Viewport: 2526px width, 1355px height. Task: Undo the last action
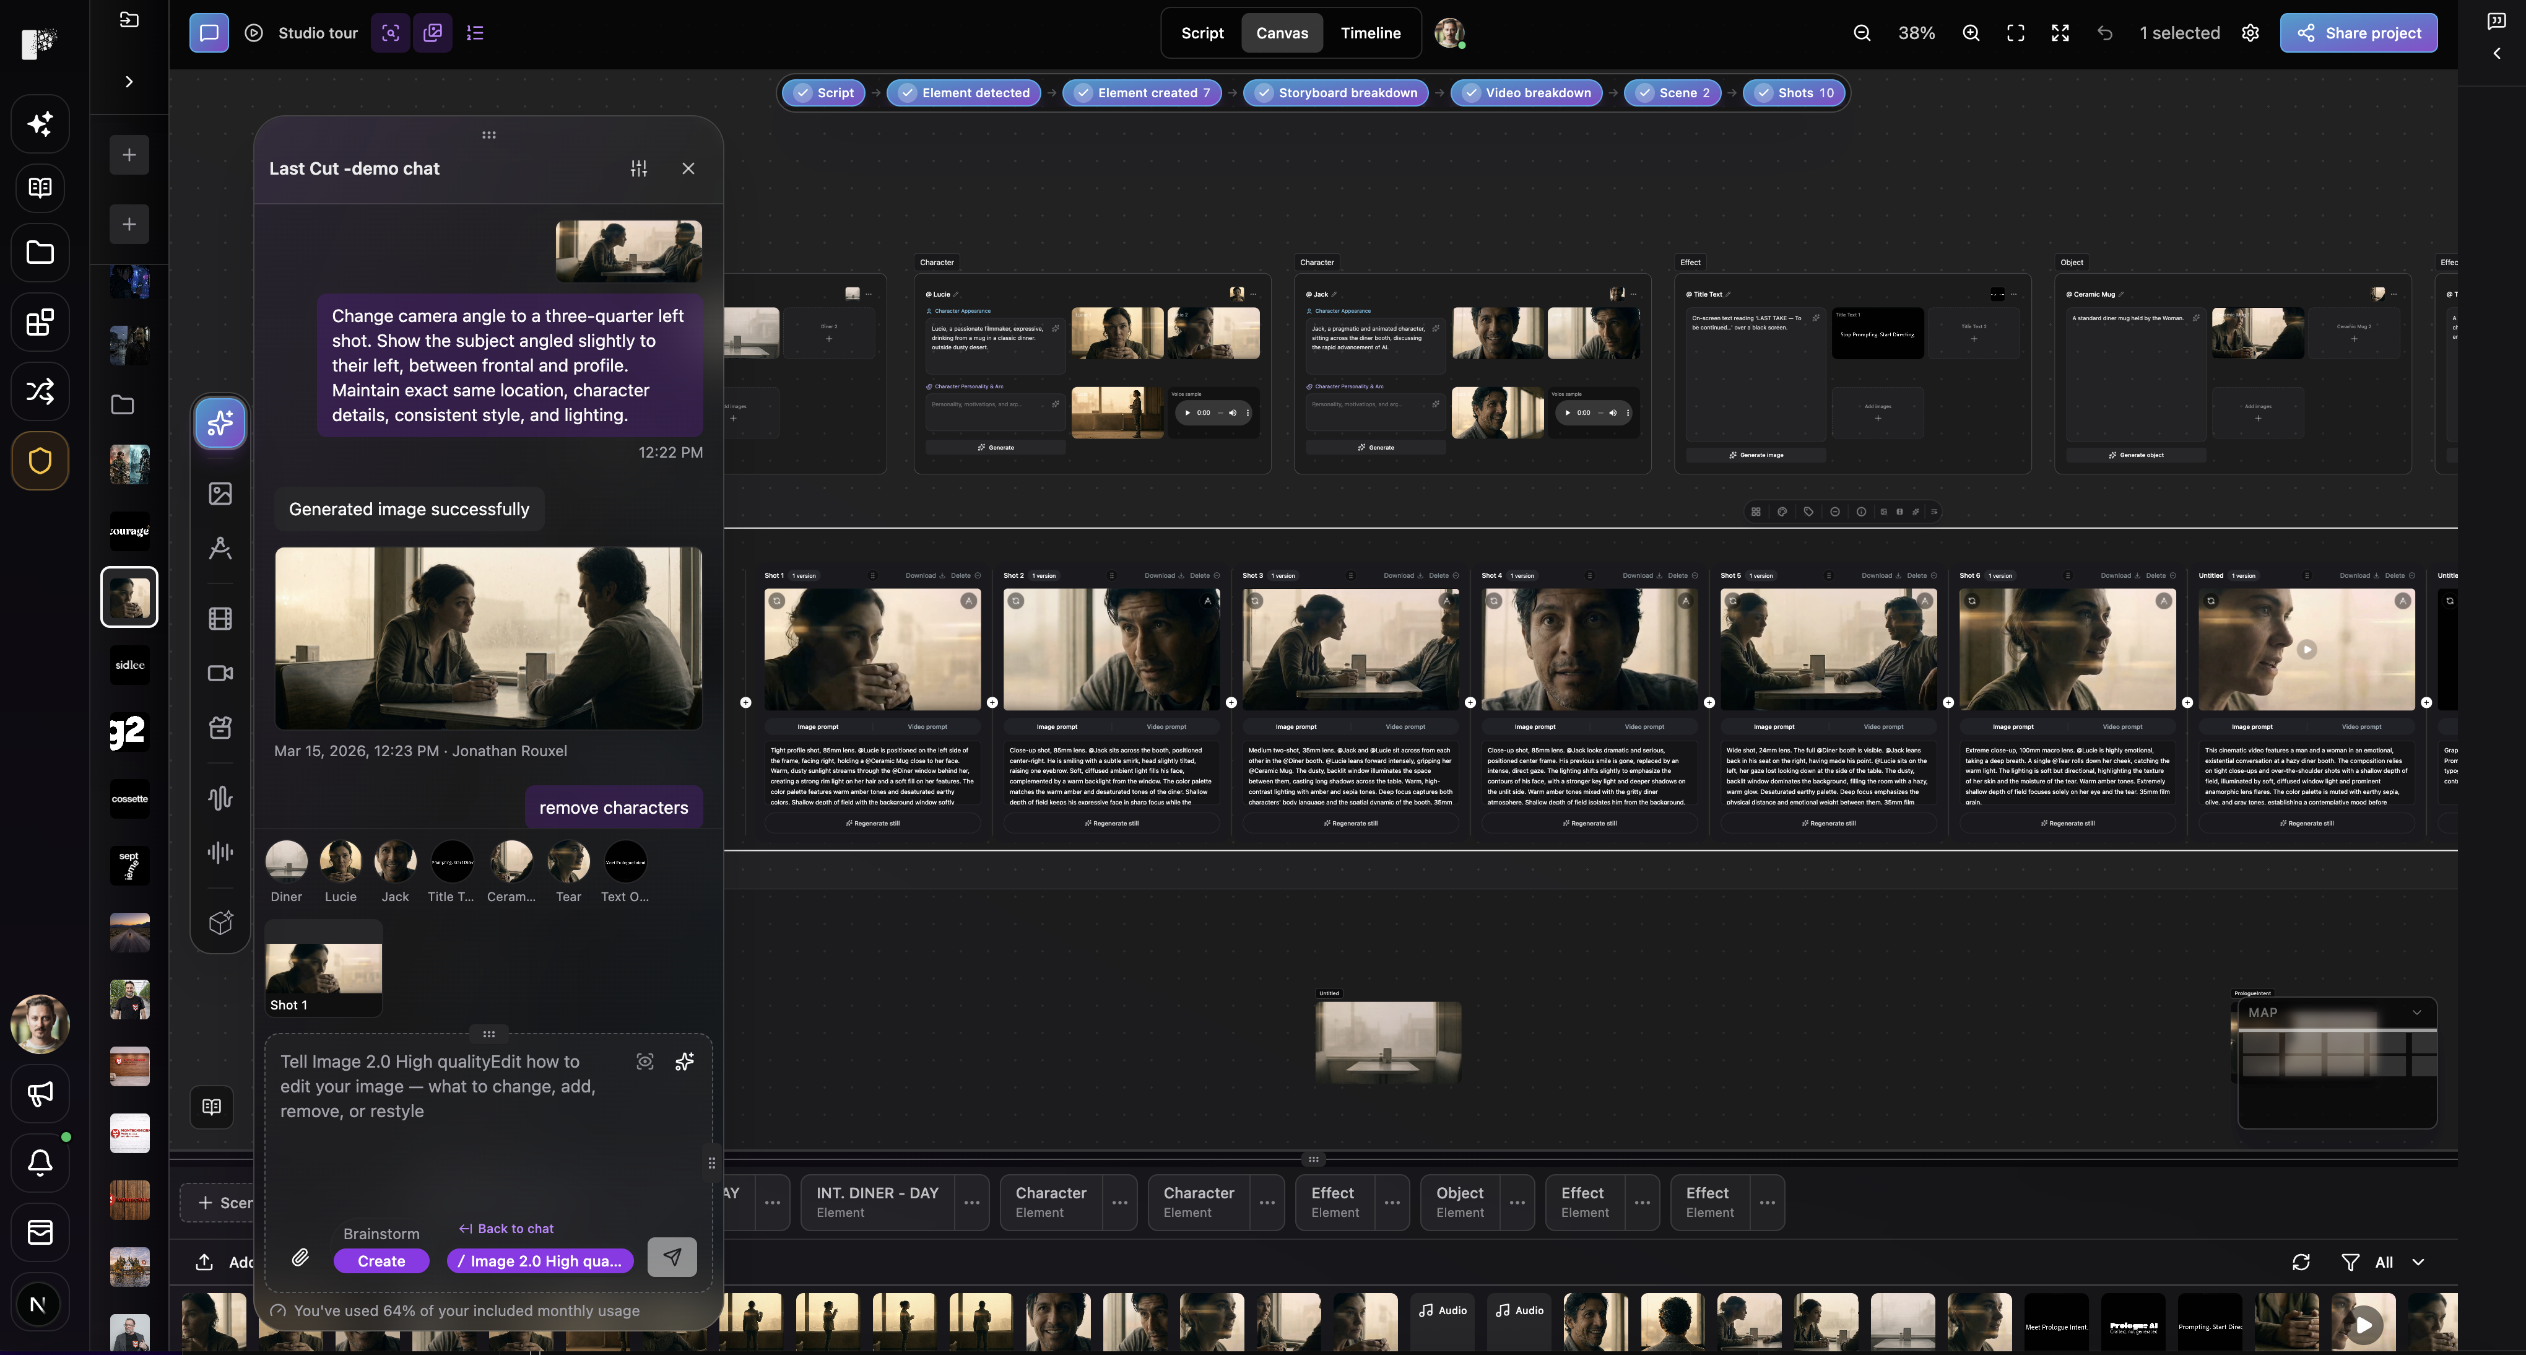point(2104,32)
